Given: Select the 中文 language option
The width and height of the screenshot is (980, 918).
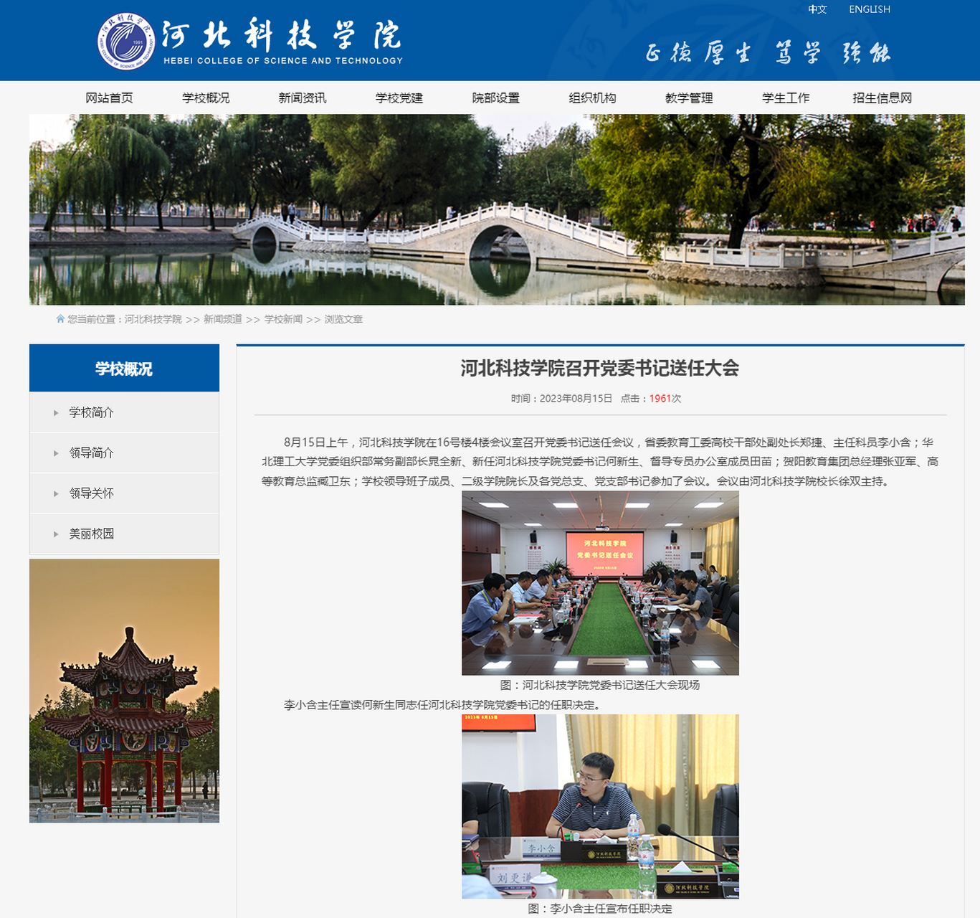Looking at the screenshot, I should tap(817, 9).
